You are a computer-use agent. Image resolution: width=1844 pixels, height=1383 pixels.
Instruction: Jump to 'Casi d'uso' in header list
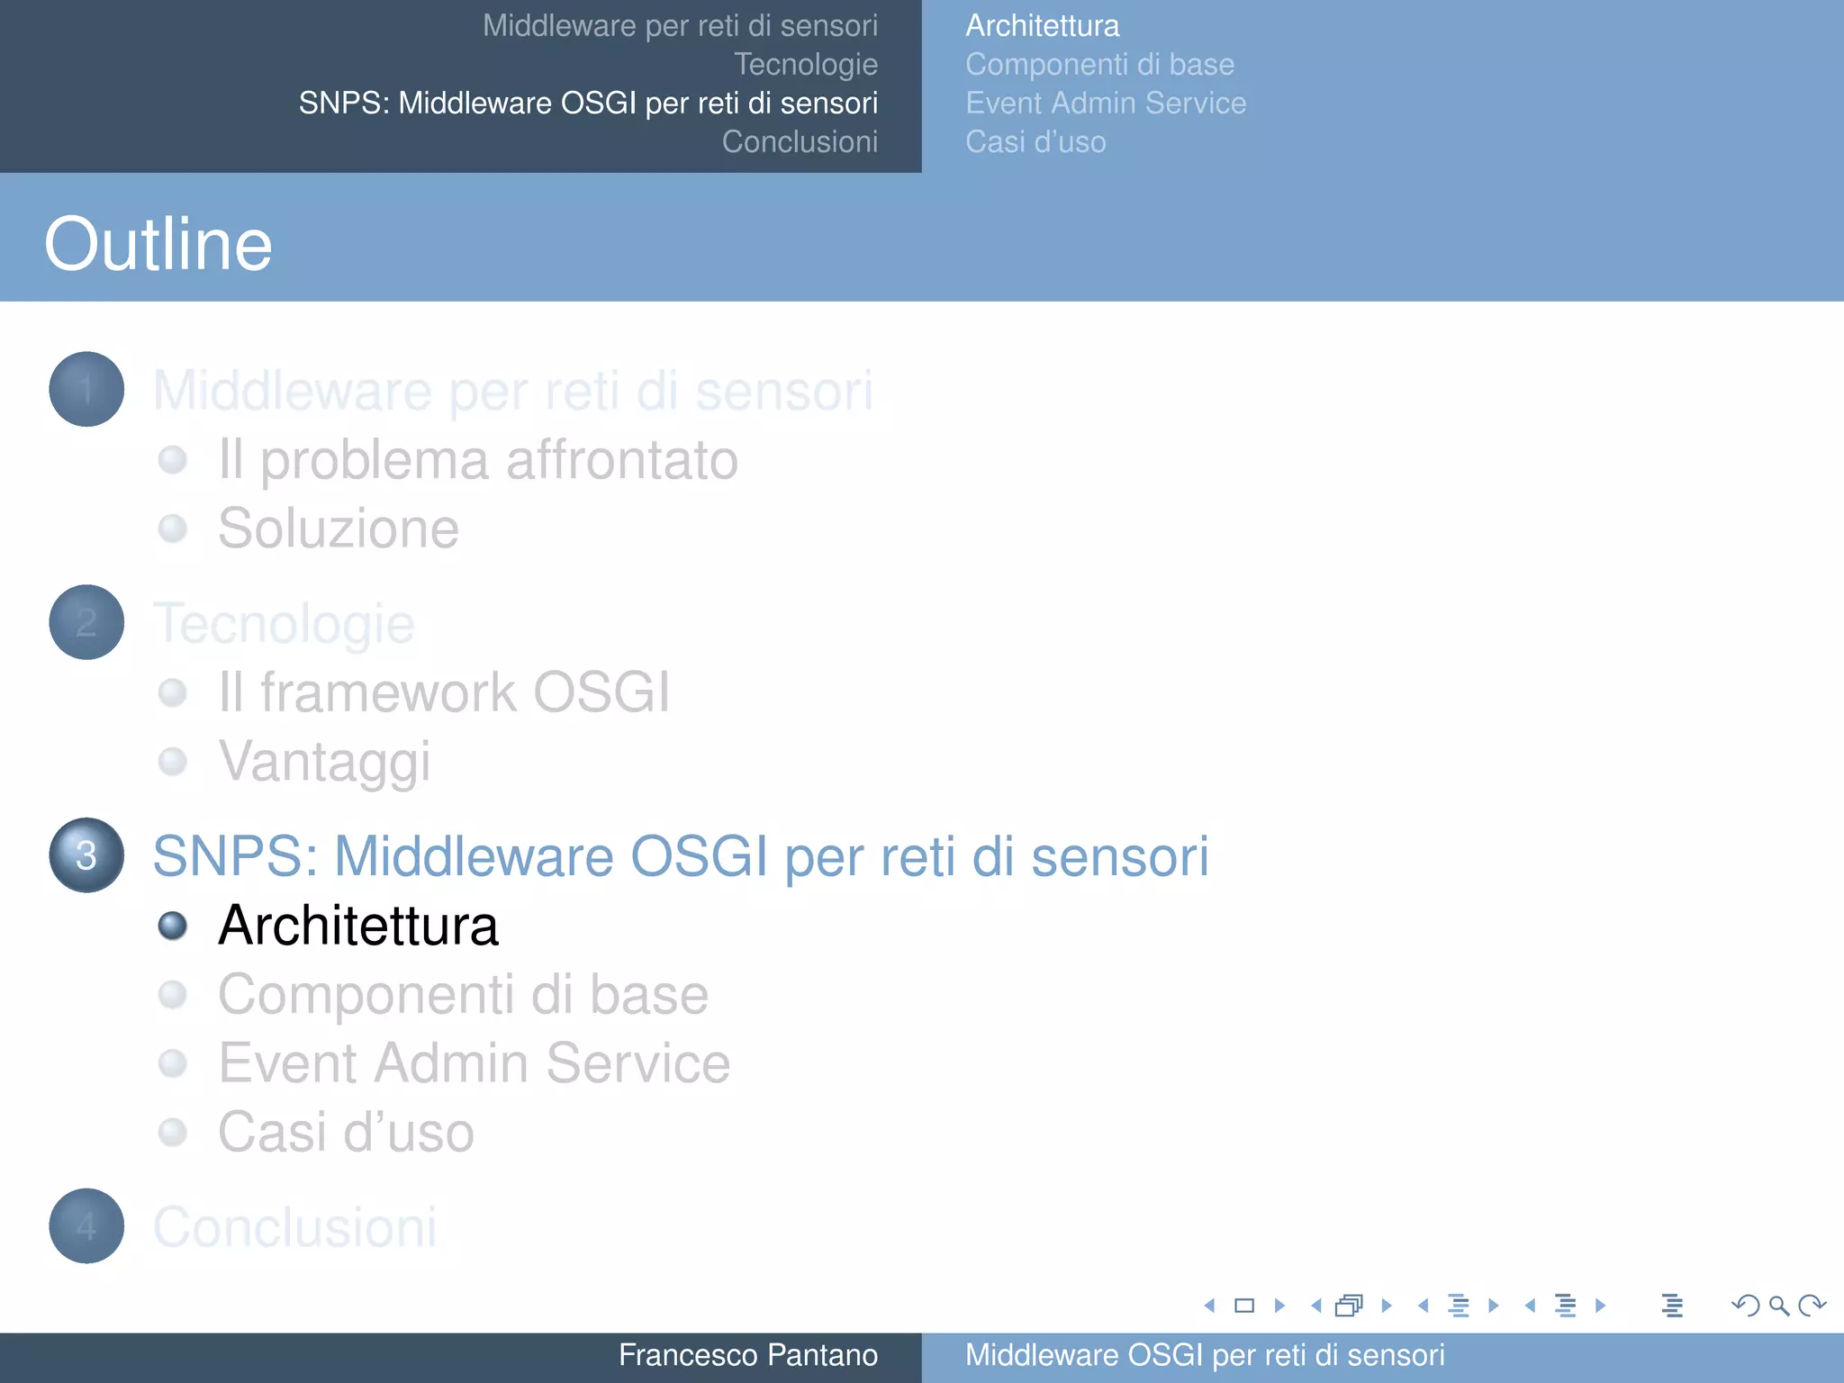click(1035, 142)
